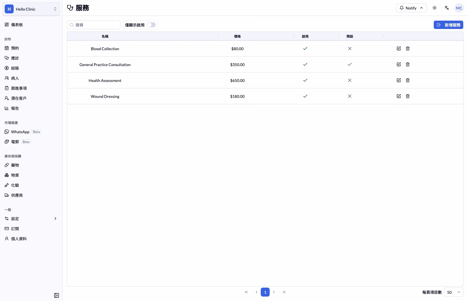The image size is (468, 301).
Task: Edit the Blood Collection service
Action: (399, 48)
